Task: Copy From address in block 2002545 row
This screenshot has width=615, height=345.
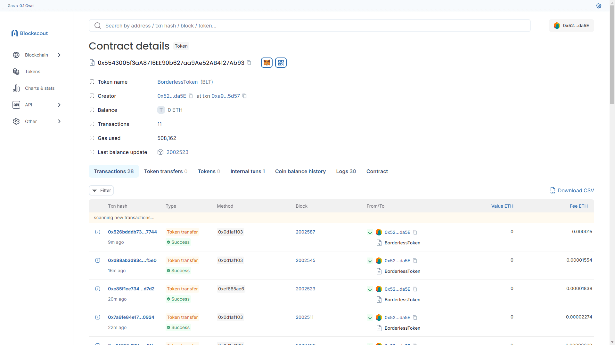Action: point(415,261)
